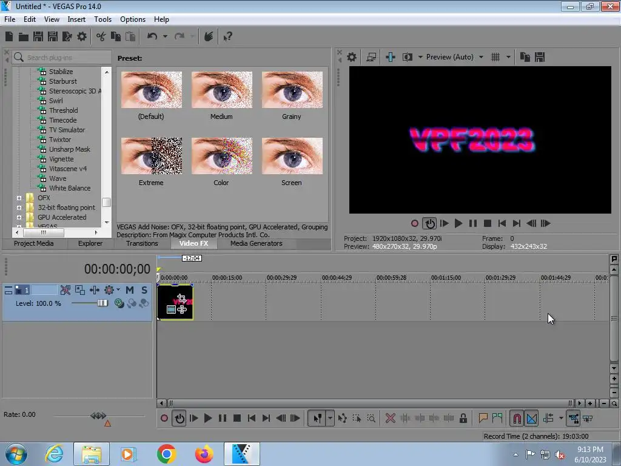The height and width of the screenshot is (466, 621).
Task: Click the Overlays grid icon
Action: [495, 57]
